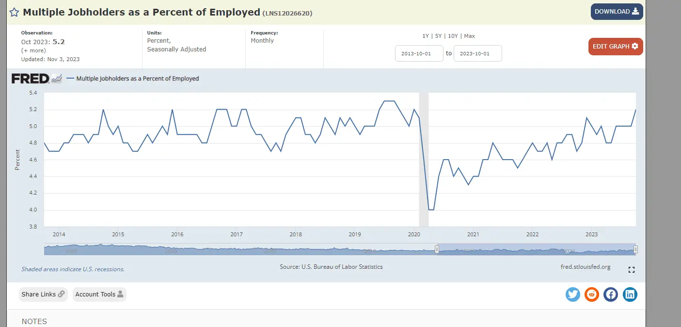Select the 5Y date range
The width and height of the screenshot is (681, 327).
(438, 36)
